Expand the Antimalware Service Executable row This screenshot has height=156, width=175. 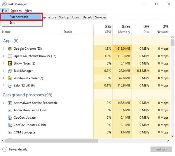pos(4,103)
